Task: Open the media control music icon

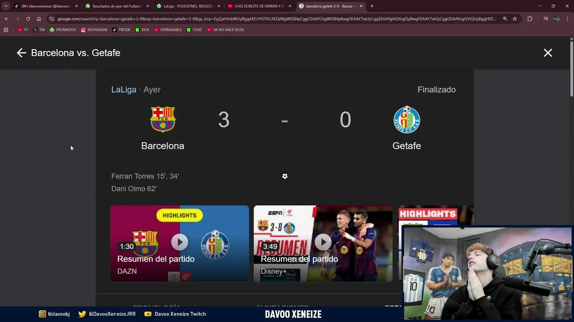Action: pyautogui.click(x=545, y=19)
